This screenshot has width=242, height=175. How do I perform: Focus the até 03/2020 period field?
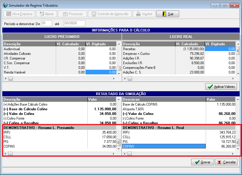(75, 23)
